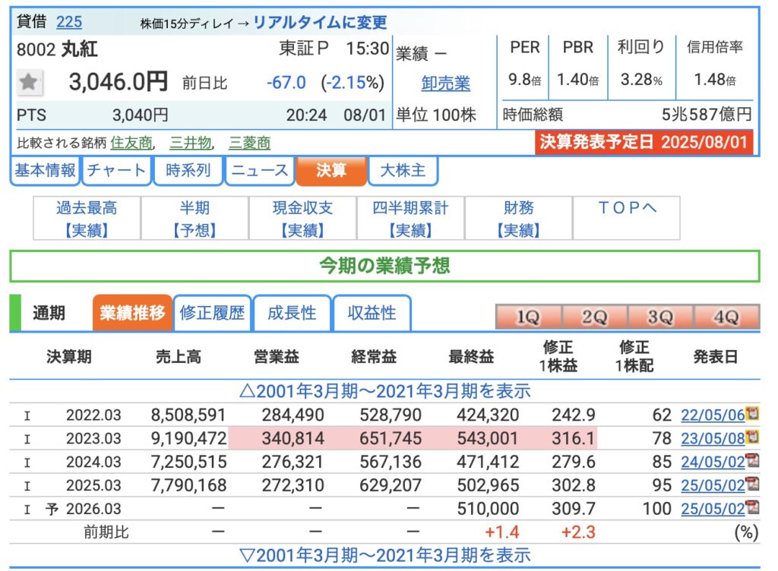Screen dimensions: 778x571
Task: Jump to 半期【予想】 section
Action: (194, 219)
